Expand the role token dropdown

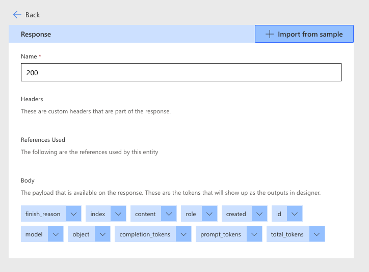pos(209,214)
